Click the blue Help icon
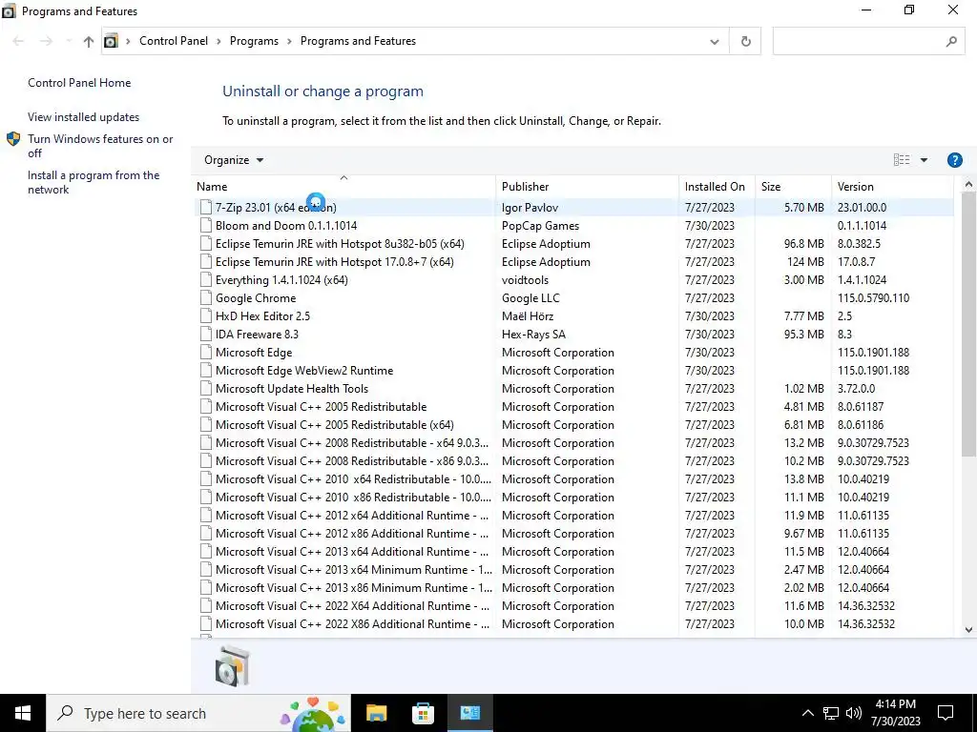 tap(954, 160)
